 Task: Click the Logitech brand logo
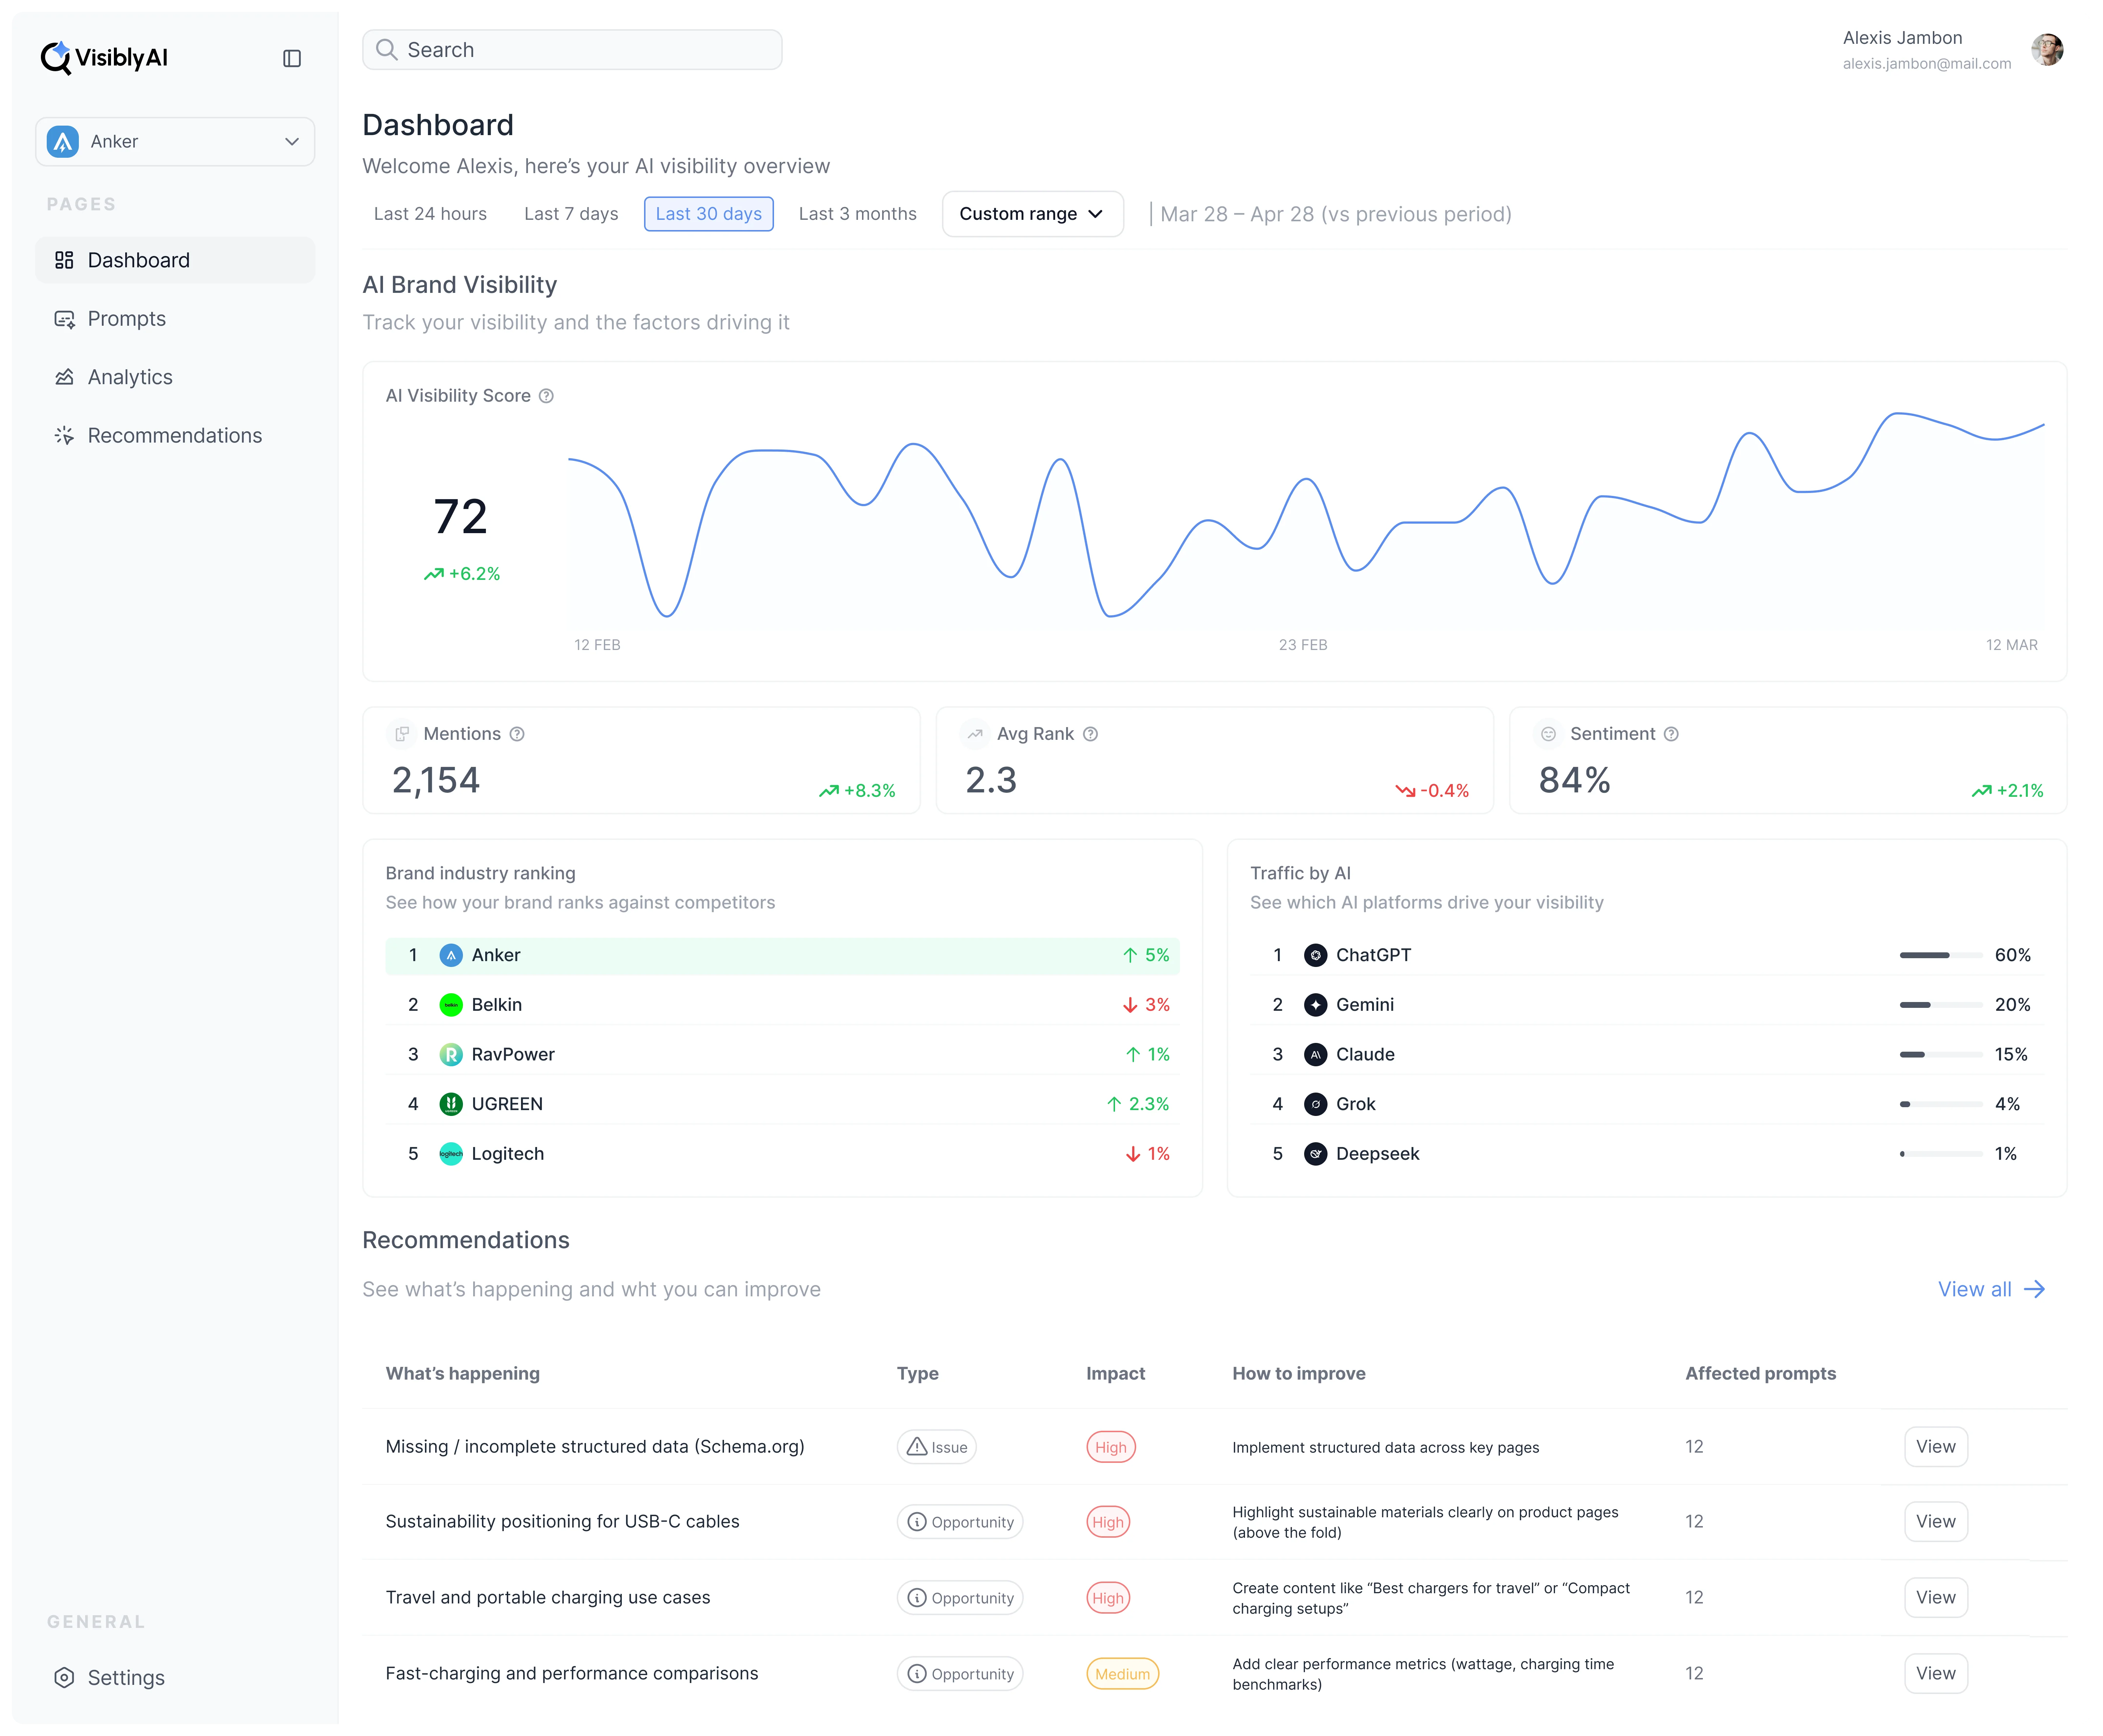point(451,1154)
